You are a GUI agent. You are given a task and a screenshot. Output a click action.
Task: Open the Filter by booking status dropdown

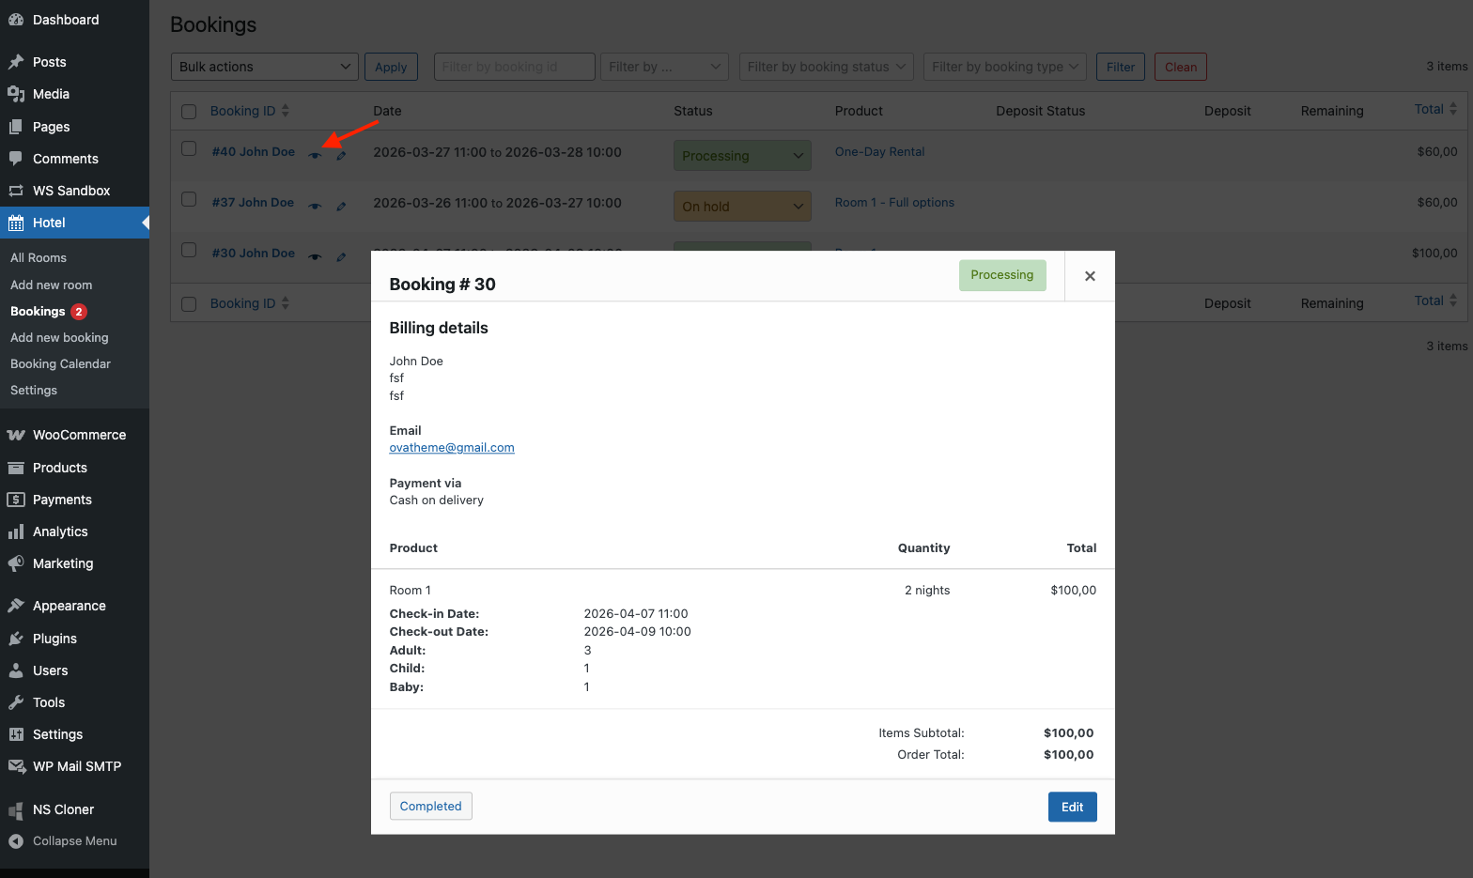point(826,67)
